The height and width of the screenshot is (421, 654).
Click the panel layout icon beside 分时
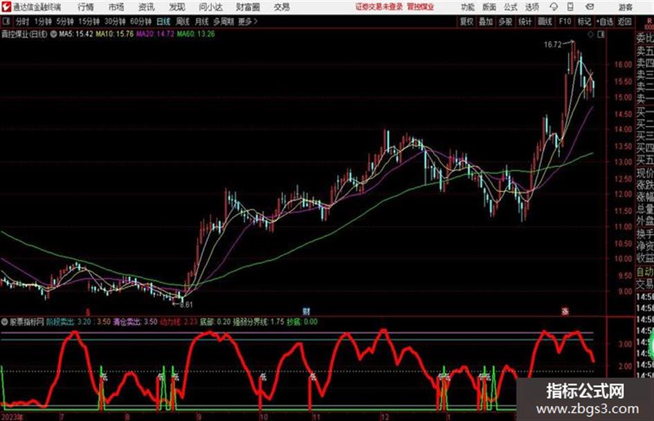click(6, 21)
